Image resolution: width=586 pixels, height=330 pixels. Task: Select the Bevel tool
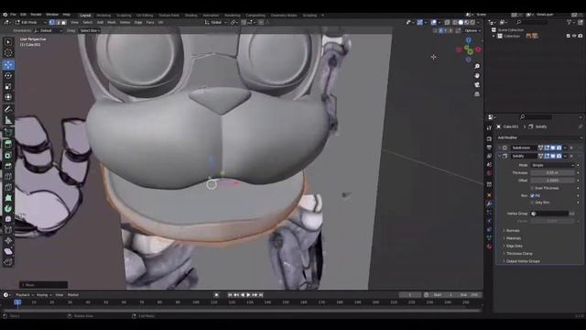coord(8,166)
